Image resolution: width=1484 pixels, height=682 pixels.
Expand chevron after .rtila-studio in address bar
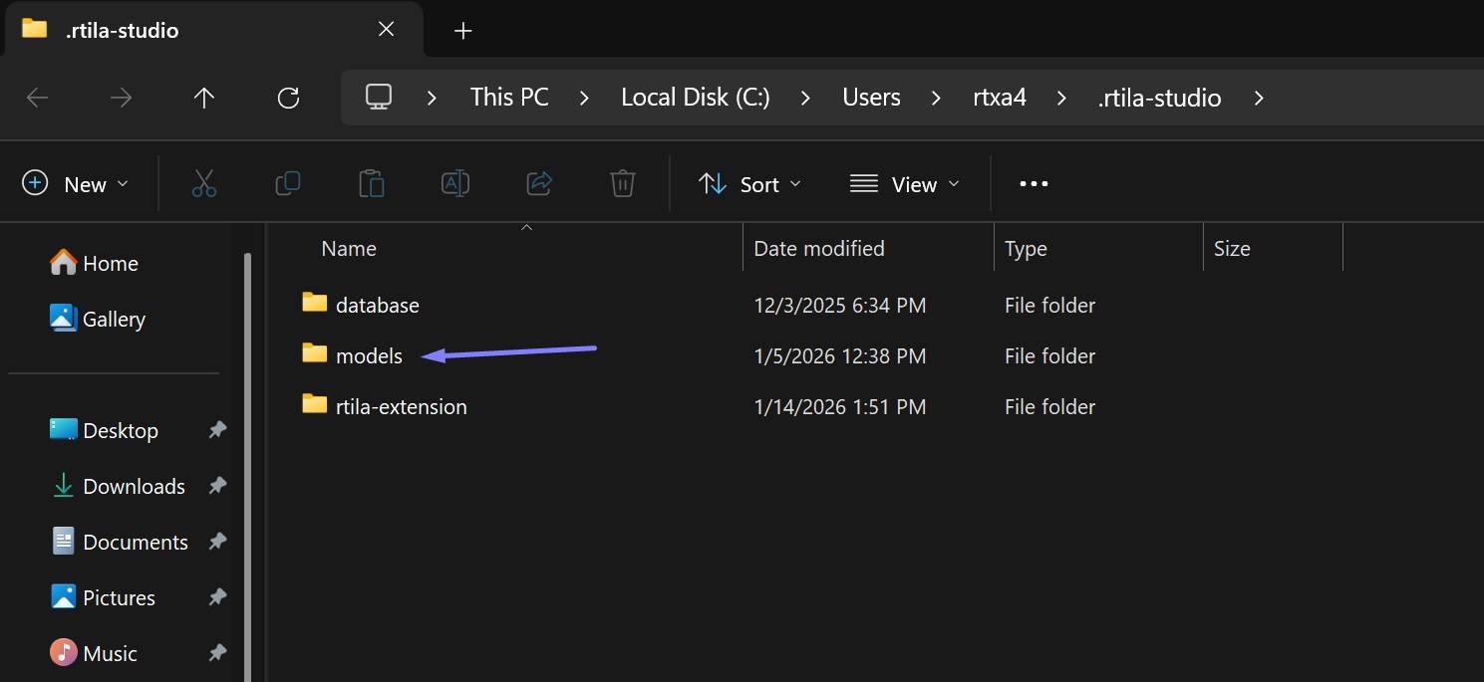[x=1259, y=98]
